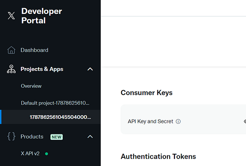
Task: Click the Developer Portal title
Action: 41,16
